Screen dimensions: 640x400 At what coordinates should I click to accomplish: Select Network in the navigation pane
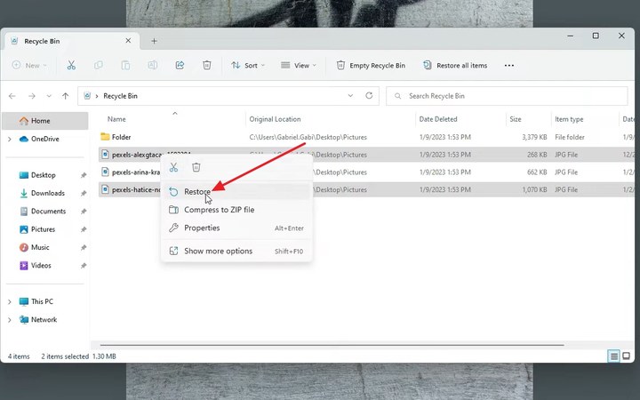(x=44, y=320)
